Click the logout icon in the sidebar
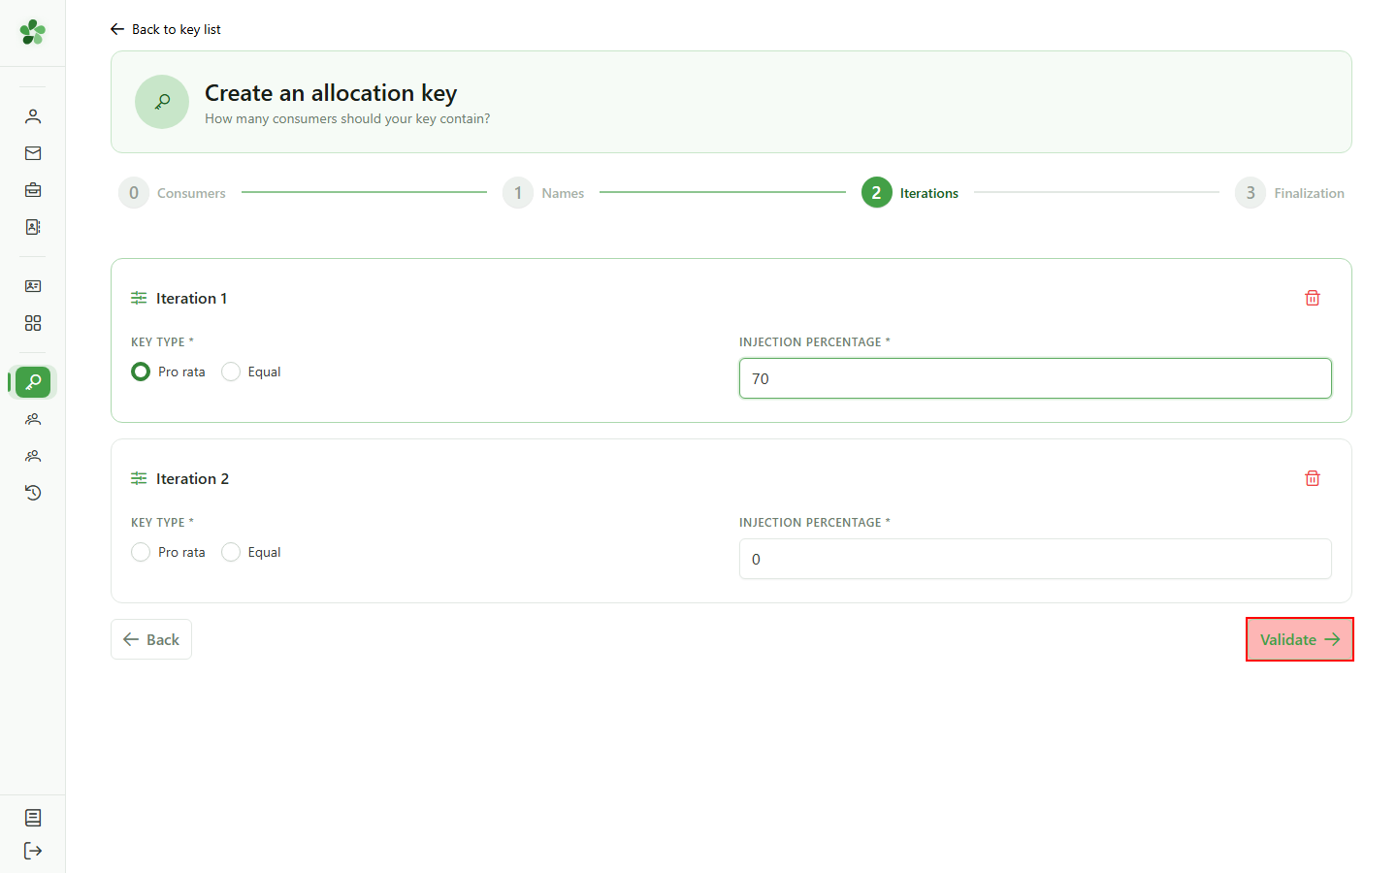The width and height of the screenshot is (1397, 873). [33, 851]
